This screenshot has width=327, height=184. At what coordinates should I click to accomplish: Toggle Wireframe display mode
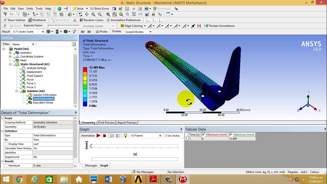pos(37,20)
